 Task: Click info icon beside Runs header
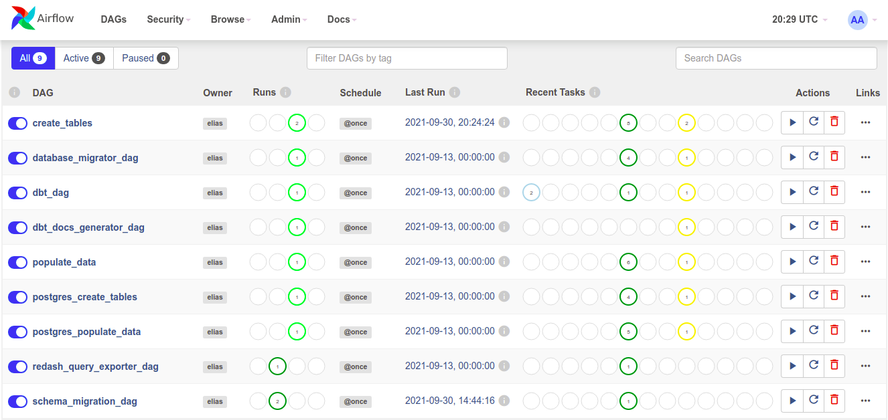(x=285, y=92)
